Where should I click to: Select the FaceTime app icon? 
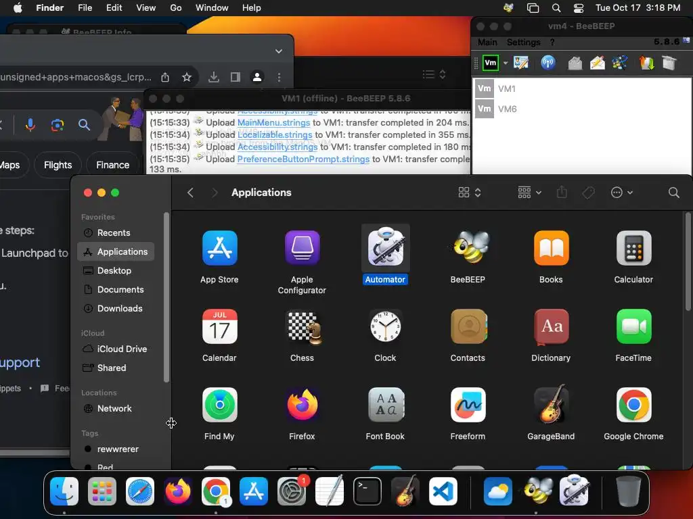click(x=633, y=326)
